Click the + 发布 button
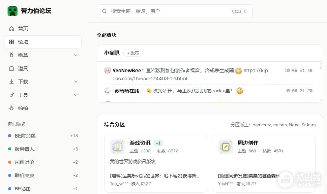Viewport: 327px width, 194px height. point(133,53)
